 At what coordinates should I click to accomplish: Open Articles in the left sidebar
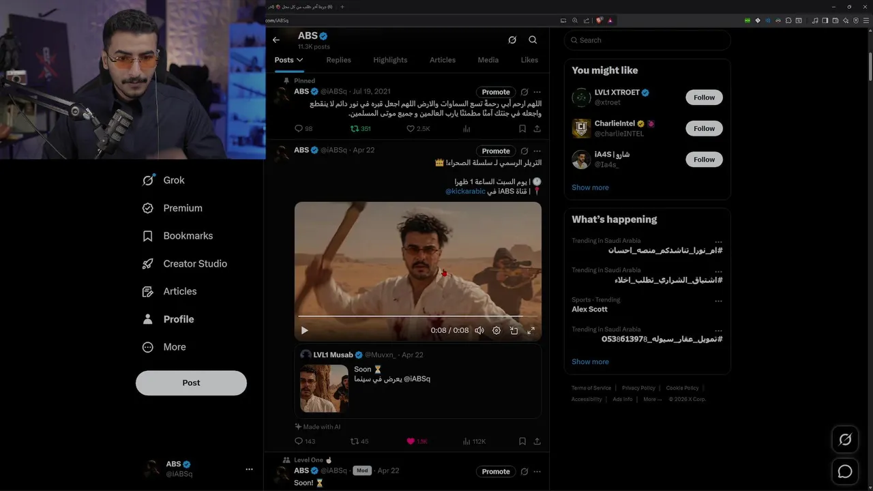pyautogui.click(x=169, y=291)
